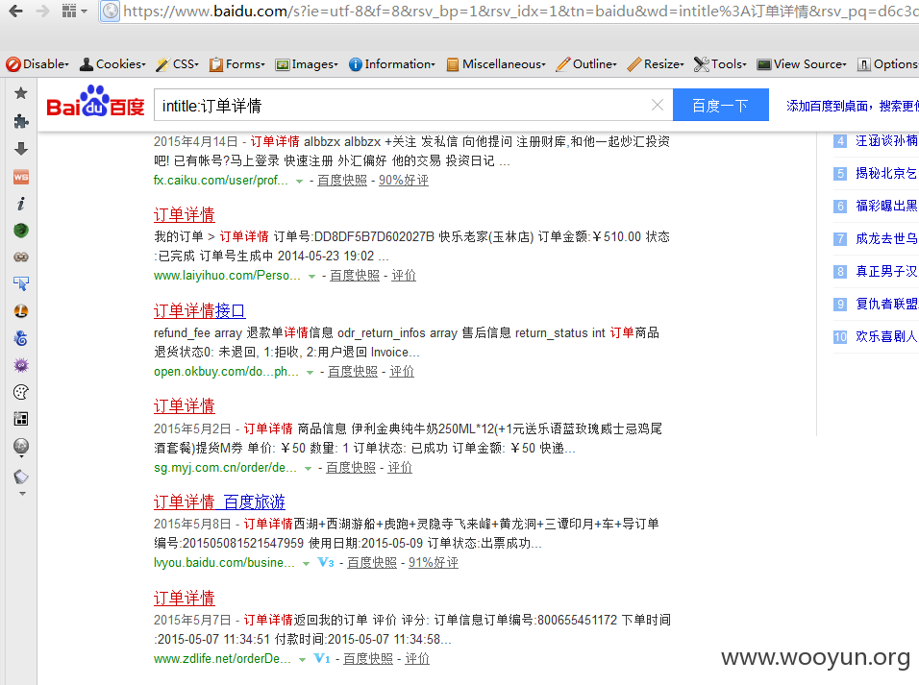Open the Resize dropdown menu
This screenshot has height=685, width=919.
click(656, 63)
